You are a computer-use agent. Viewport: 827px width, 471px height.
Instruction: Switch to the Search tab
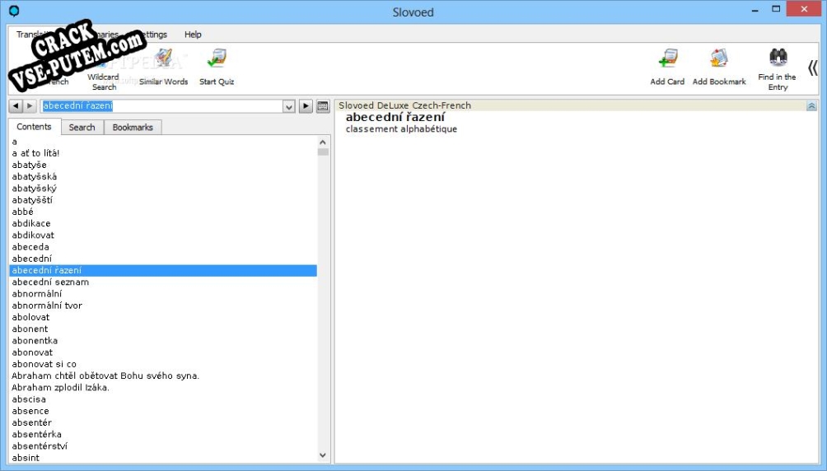pos(82,128)
